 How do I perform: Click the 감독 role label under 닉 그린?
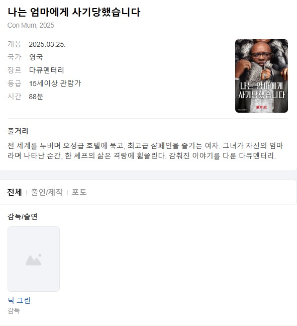click(x=14, y=310)
